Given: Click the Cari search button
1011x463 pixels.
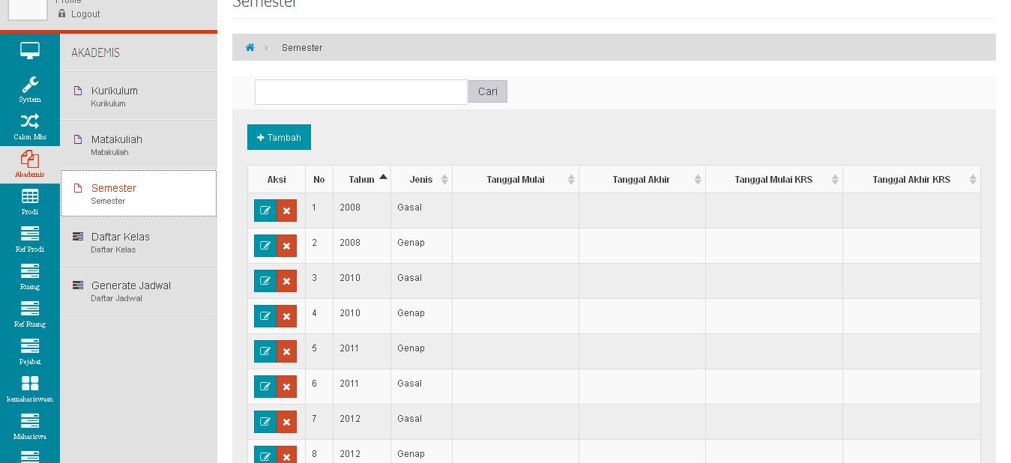Looking at the screenshot, I should [488, 91].
